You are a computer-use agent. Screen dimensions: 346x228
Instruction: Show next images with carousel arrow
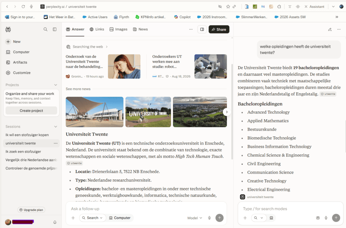point(227,112)
